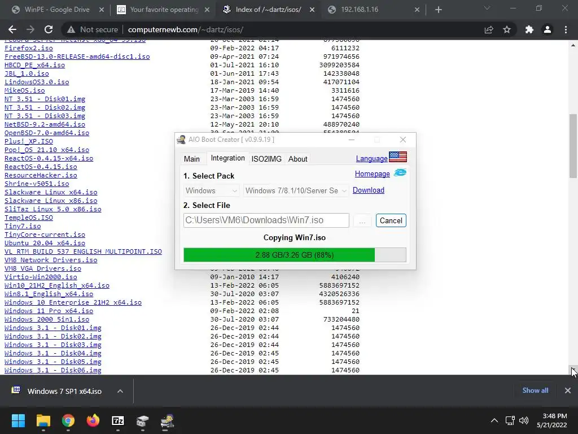Open Google Chrome from taskbar

click(68, 420)
